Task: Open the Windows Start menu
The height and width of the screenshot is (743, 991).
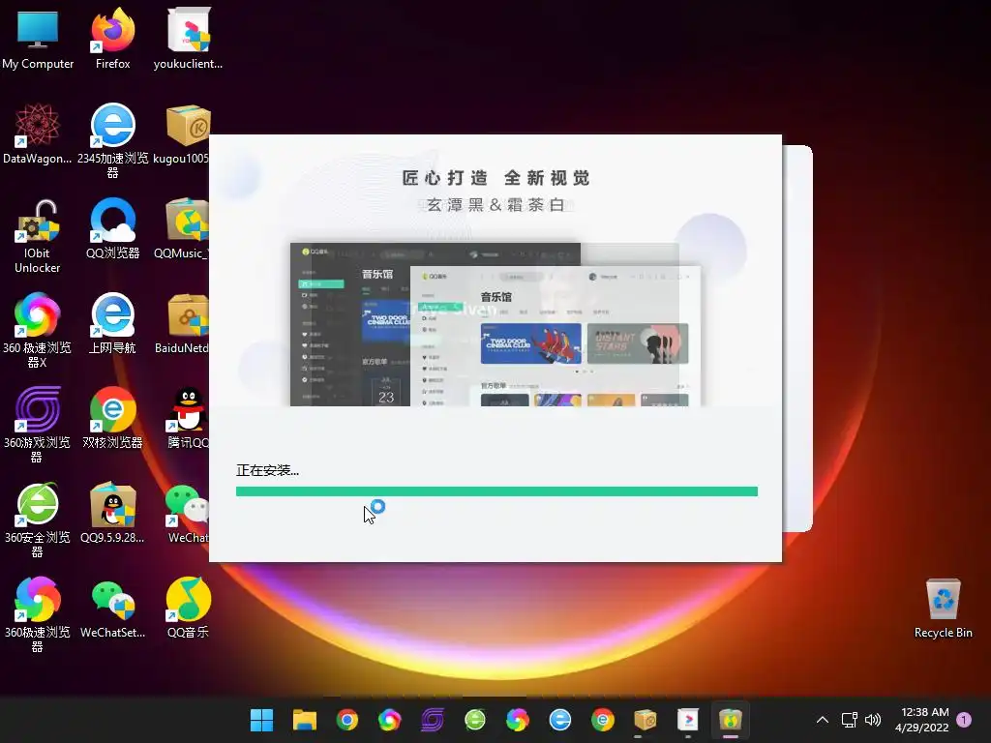Action: [x=261, y=720]
